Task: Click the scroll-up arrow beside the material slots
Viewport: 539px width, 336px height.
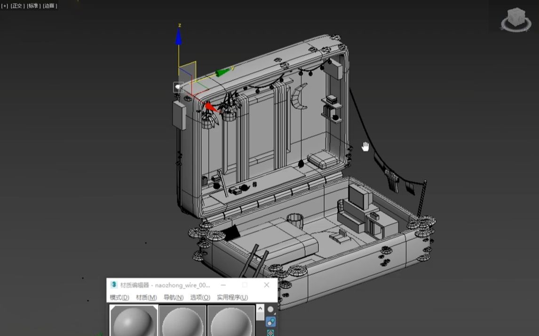Action: point(260,308)
